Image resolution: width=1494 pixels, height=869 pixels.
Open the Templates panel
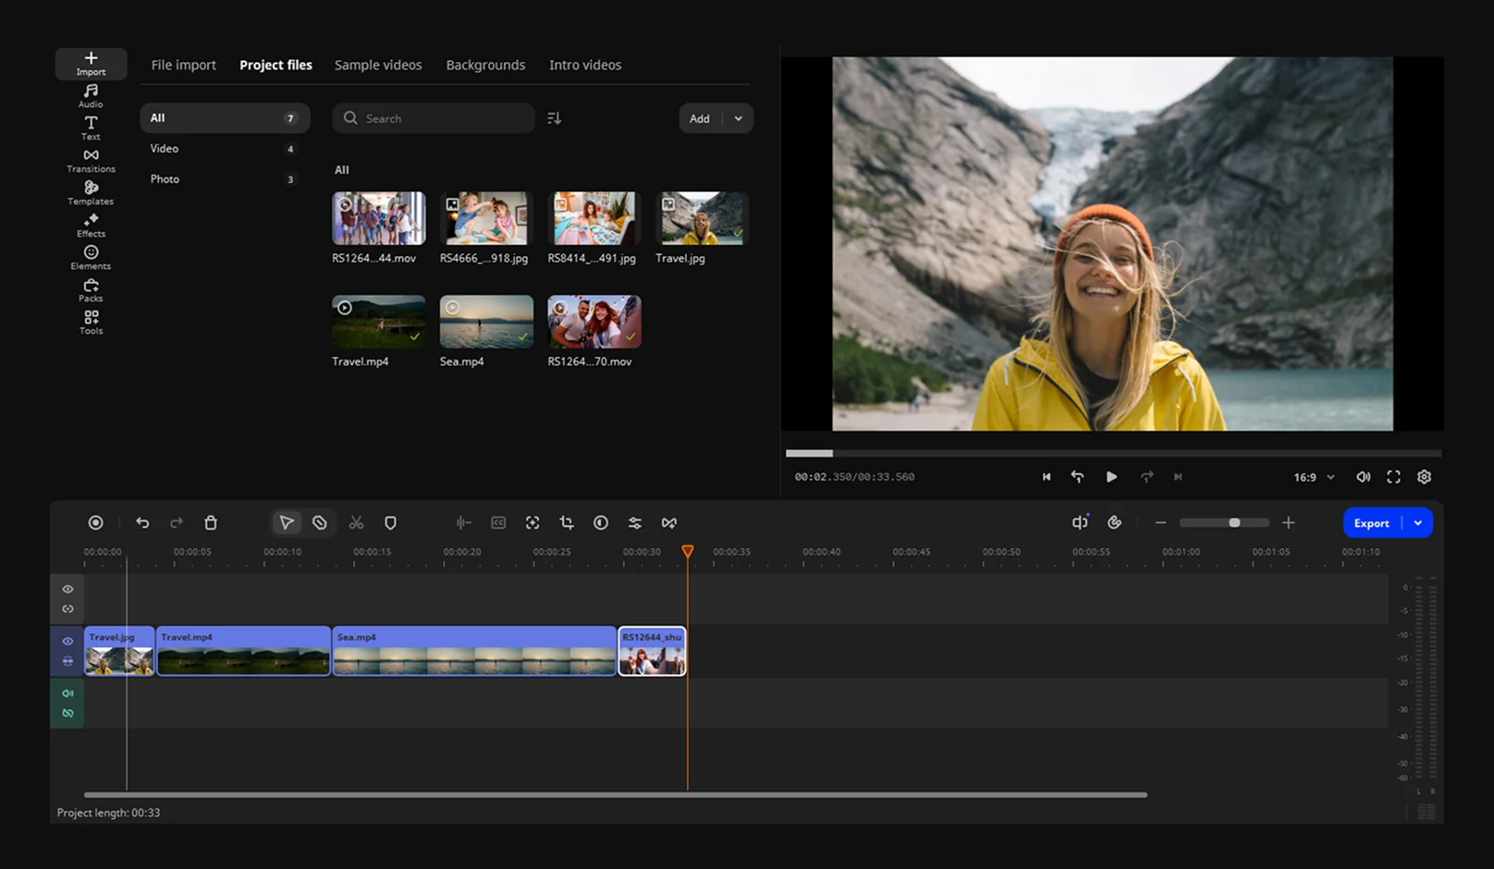coord(91,193)
